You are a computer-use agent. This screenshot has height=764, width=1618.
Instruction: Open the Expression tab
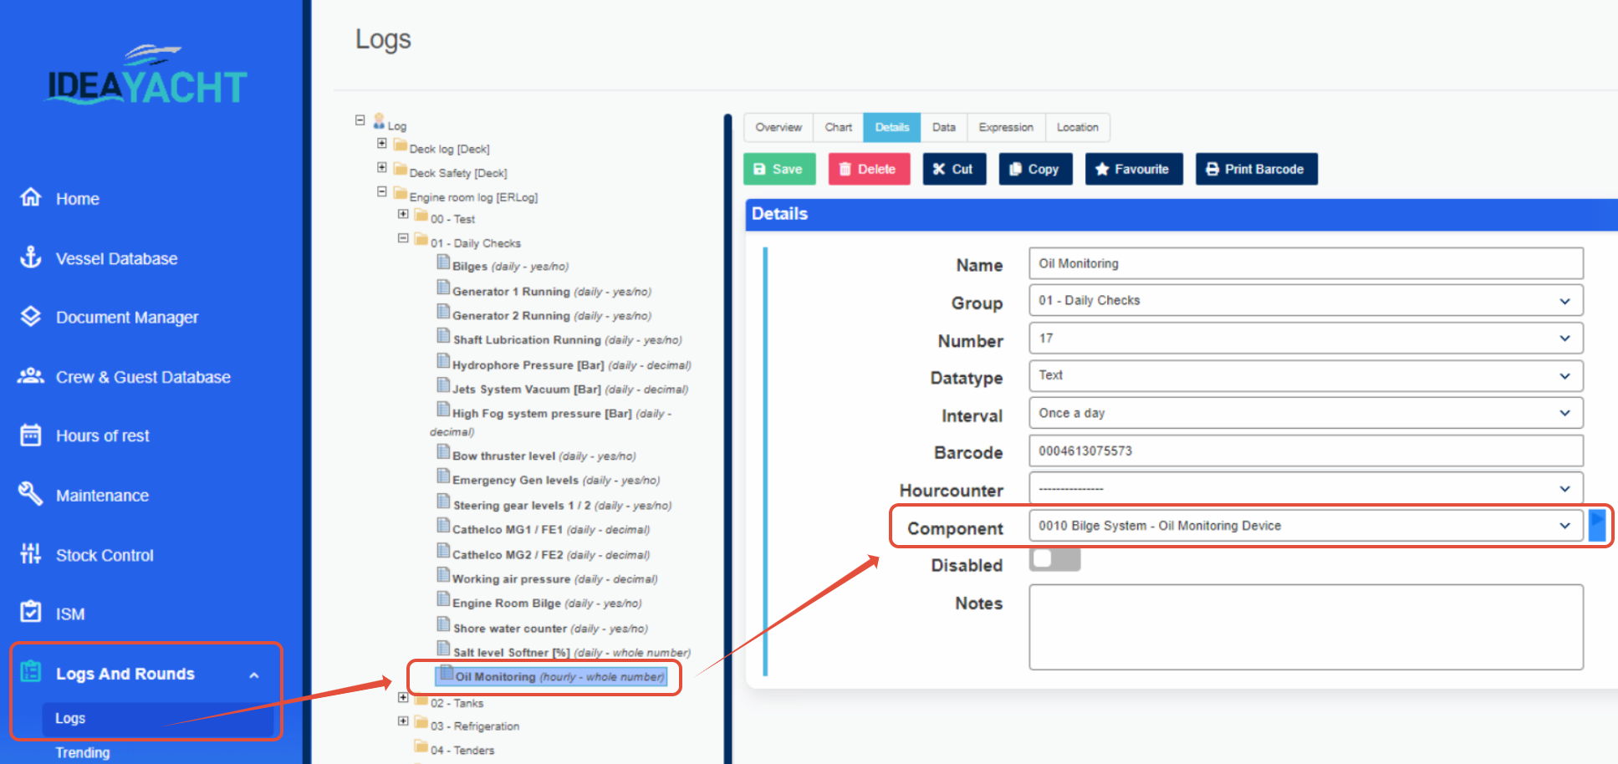point(1006,127)
